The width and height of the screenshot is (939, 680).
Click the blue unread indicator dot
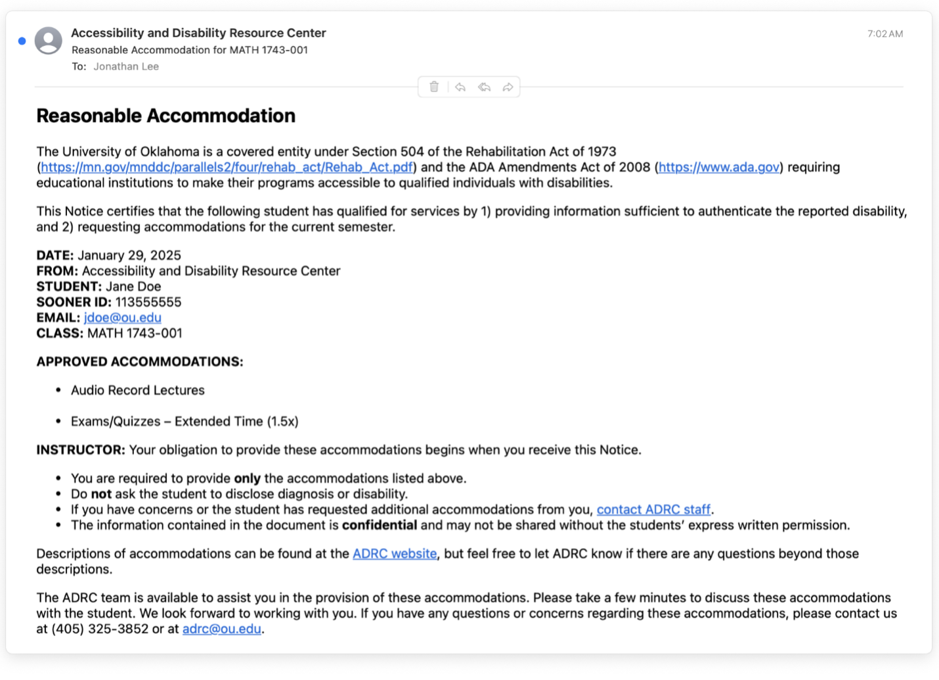coord(22,41)
